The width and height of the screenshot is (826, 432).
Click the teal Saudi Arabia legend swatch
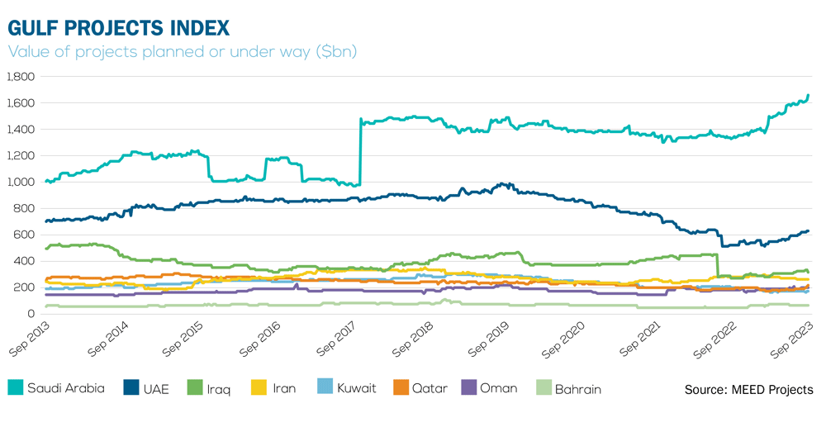click(15, 387)
